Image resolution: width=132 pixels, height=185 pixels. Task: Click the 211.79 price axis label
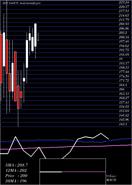coord(124,20)
